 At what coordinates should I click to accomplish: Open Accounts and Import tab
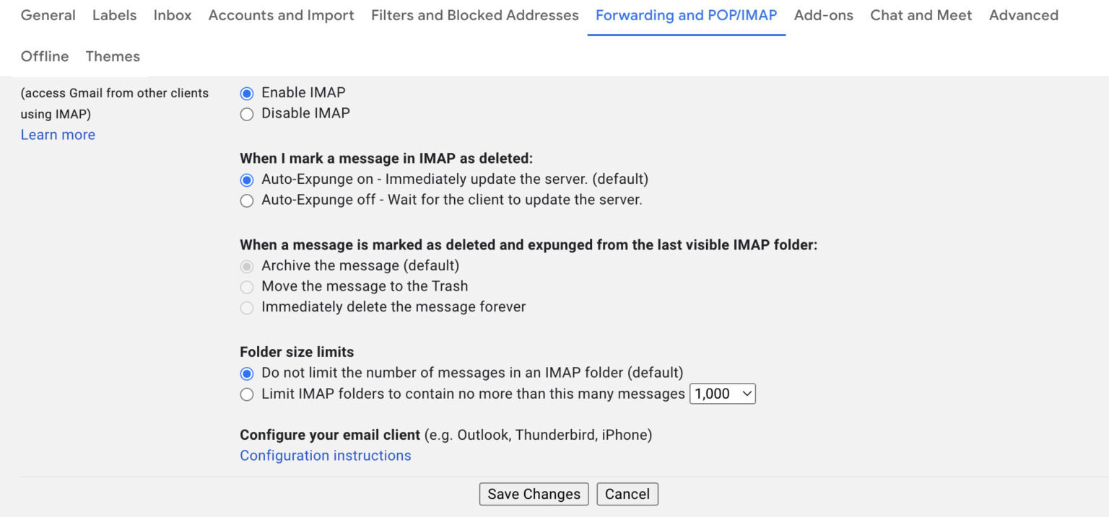[282, 15]
